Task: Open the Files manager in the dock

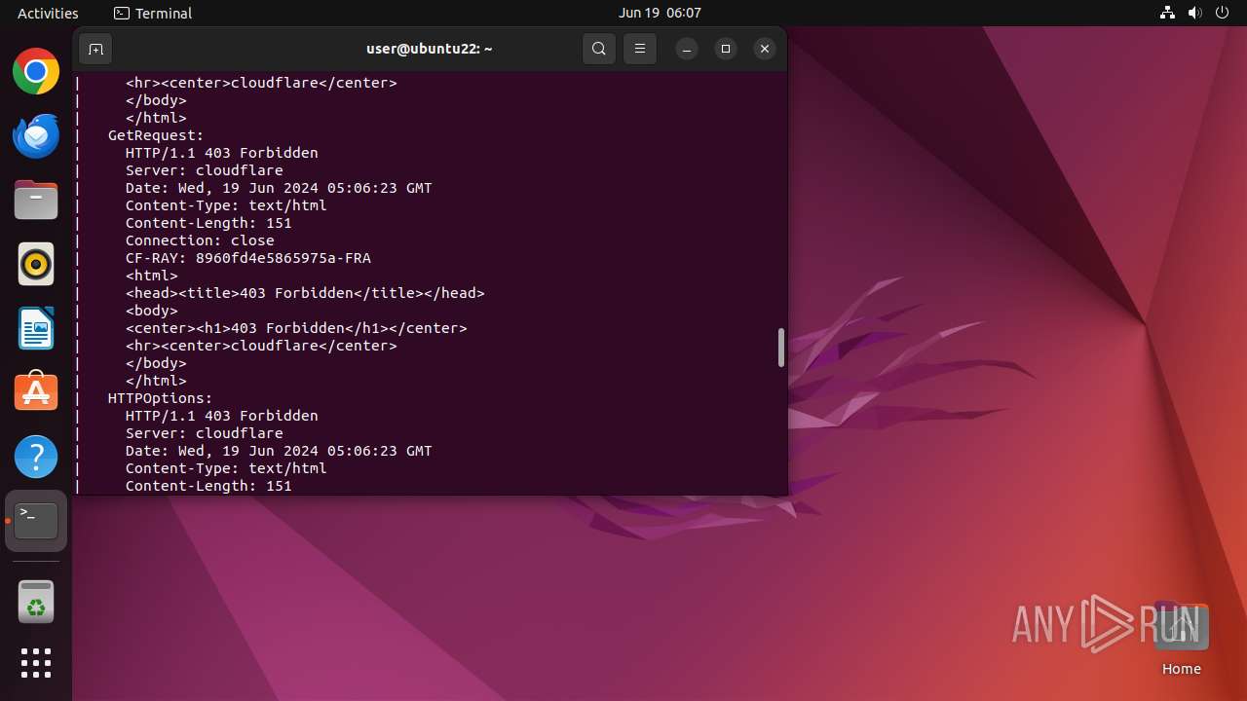Action: coord(36,201)
